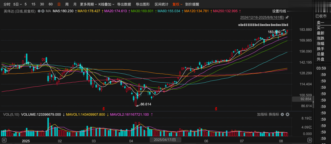Screen dimensions: 331x144
Task: Click 导出数据 export data button
Action: coord(124,4)
